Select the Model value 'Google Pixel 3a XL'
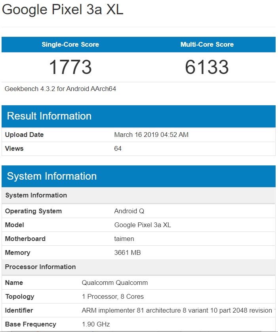This screenshot has width=278, height=332. click(x=143, y=225)
